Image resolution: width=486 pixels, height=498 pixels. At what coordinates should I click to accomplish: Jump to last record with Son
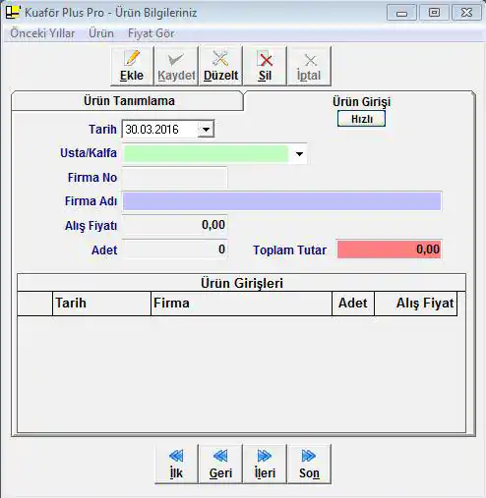point(309,464)
